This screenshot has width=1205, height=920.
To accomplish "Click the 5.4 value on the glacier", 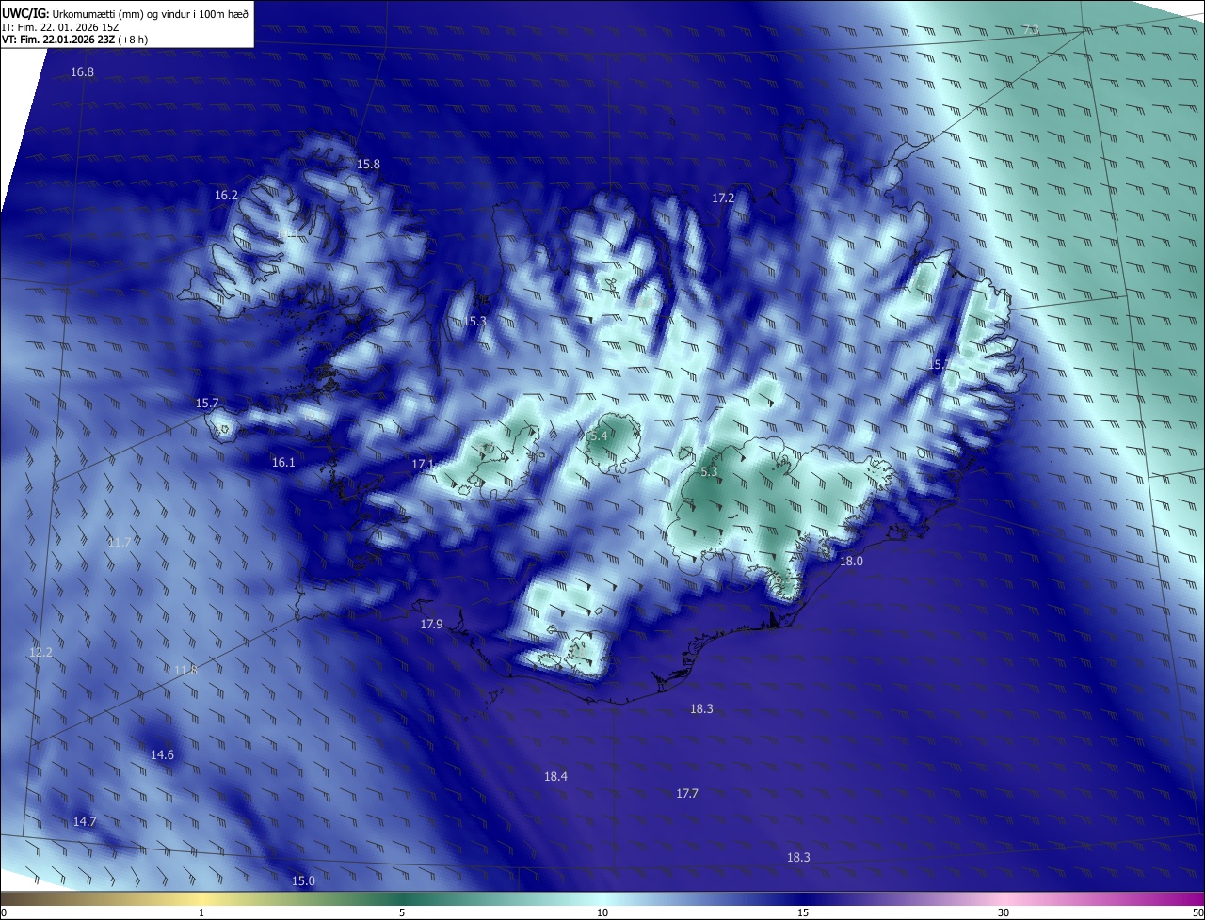I will [x=599, y=436].
